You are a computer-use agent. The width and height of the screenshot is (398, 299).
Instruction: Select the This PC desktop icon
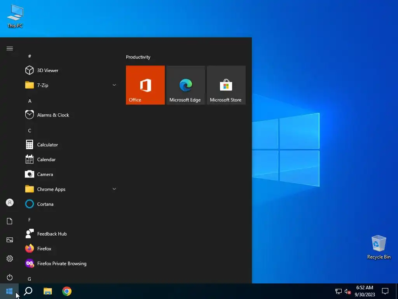pos(15,16)
